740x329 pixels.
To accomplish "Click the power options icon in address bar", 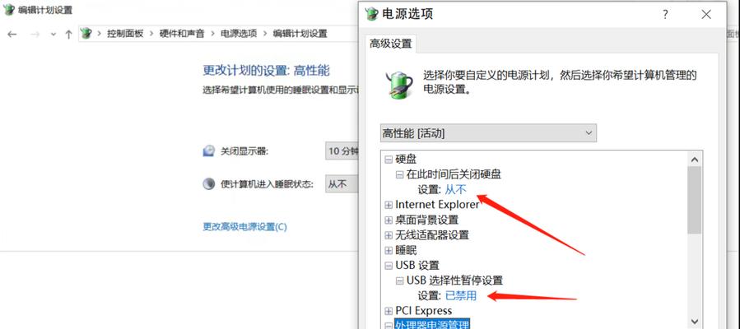I will 86,34.
